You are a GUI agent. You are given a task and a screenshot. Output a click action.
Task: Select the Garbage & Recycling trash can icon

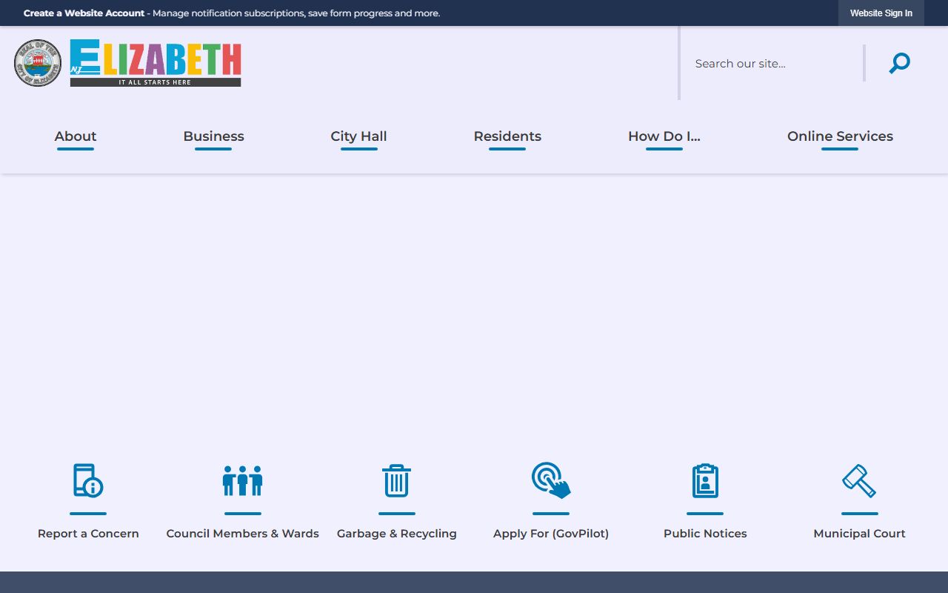coord(396,480)
